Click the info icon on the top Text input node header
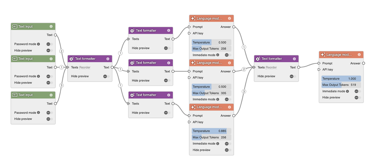The height and width of the screenshot is (162, 372). click(x=51, y=27)
